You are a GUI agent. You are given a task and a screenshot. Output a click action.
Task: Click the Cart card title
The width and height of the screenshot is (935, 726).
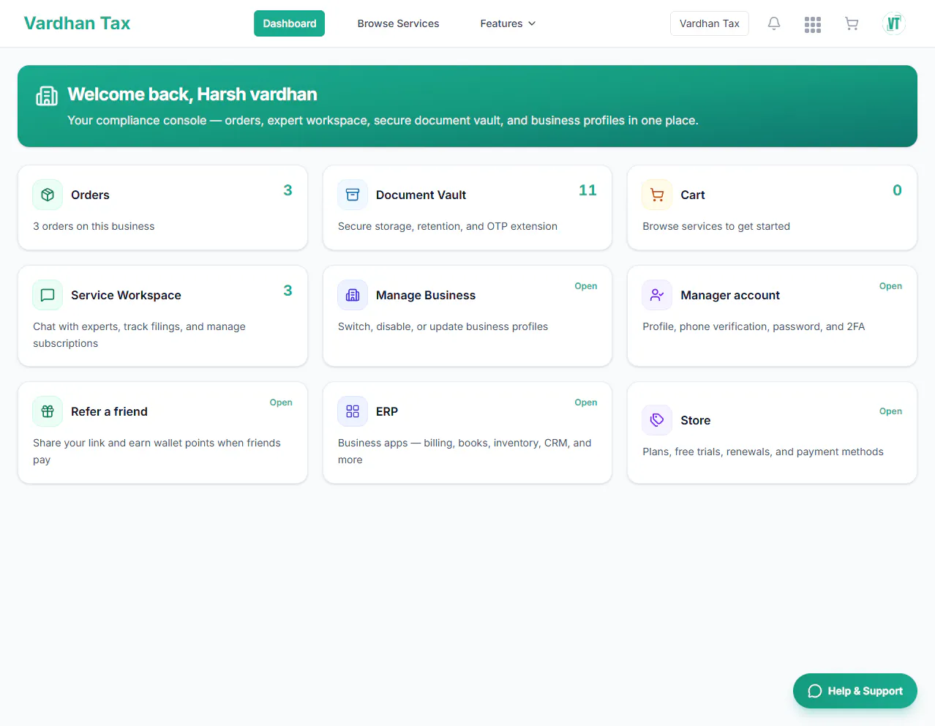click(693, 195)
